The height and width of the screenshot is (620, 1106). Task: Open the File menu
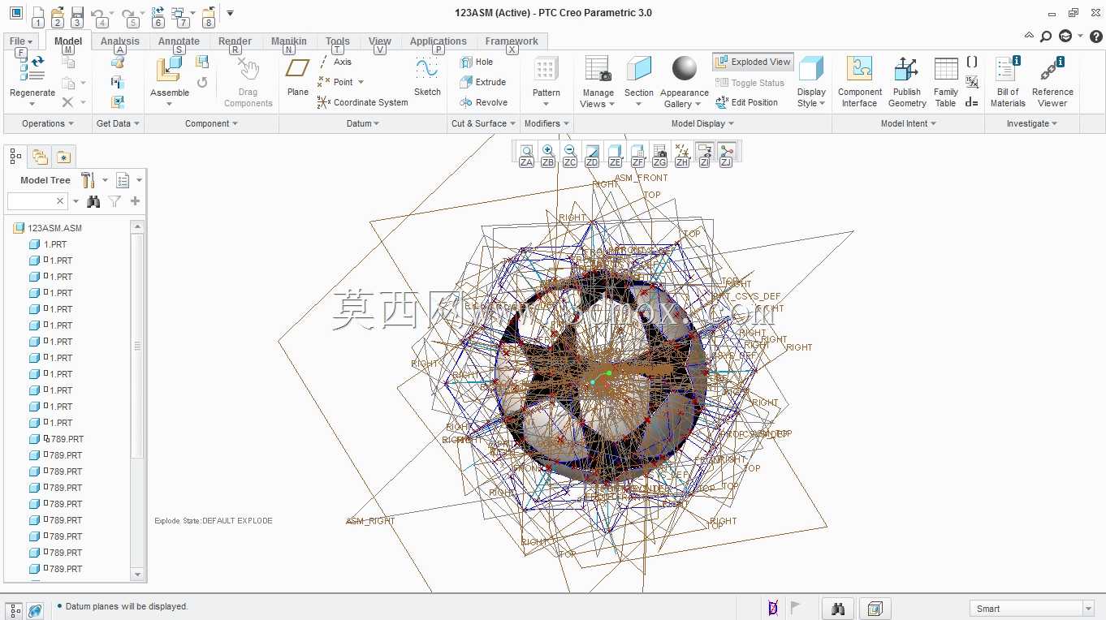point(21,41)
